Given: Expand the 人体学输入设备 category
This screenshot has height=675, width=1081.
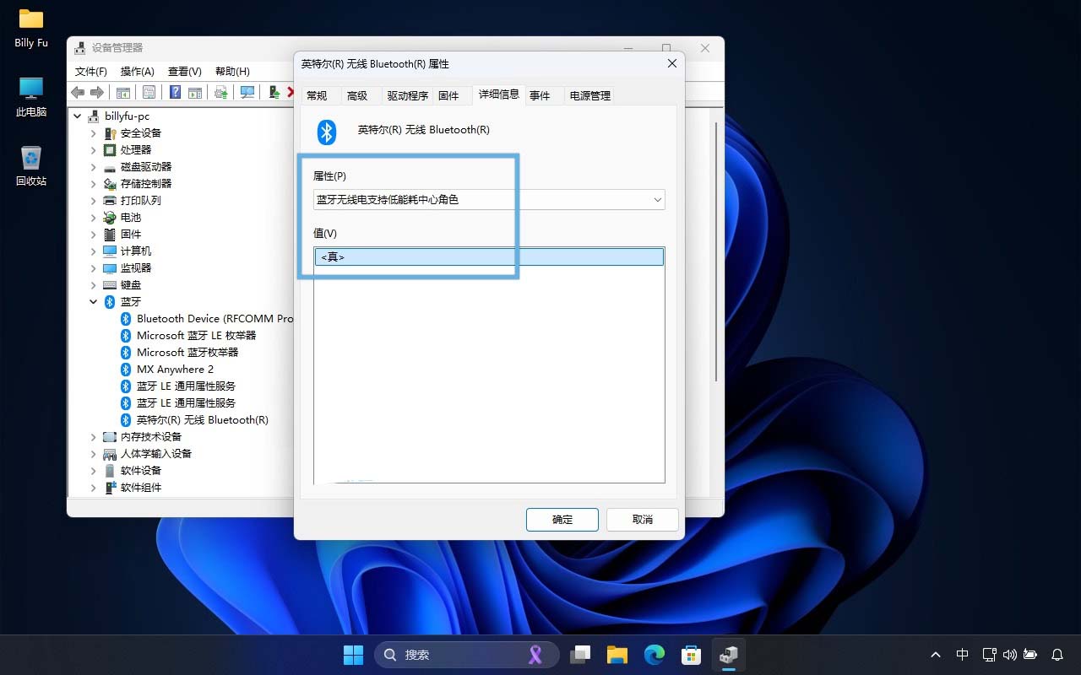Looking at the screenshot, I should [93, 453].
